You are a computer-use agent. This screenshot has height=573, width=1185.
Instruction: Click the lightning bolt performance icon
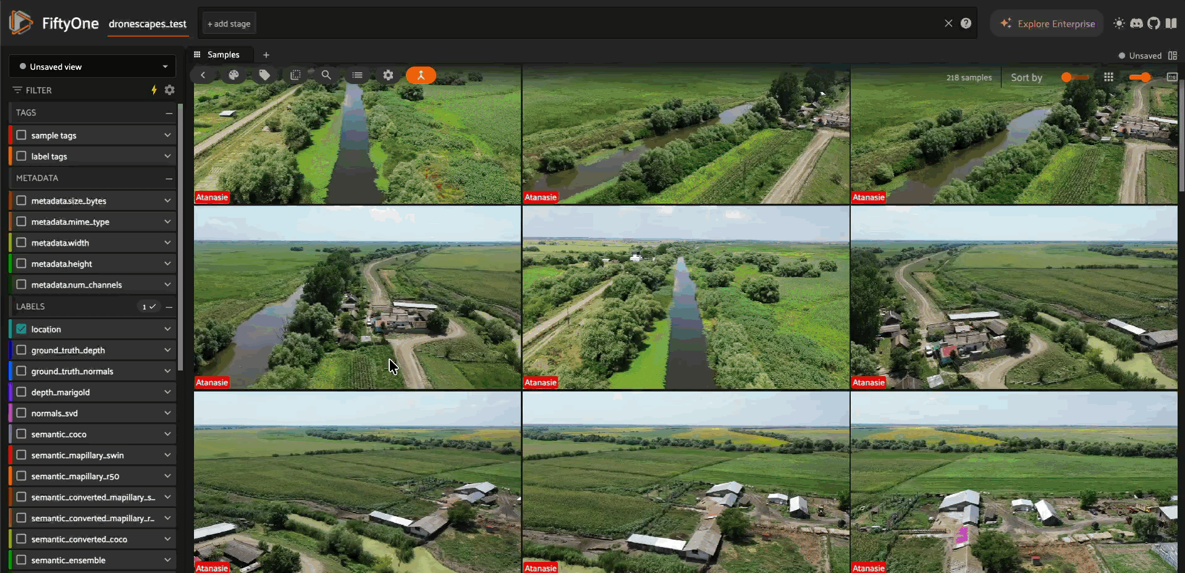154,90
